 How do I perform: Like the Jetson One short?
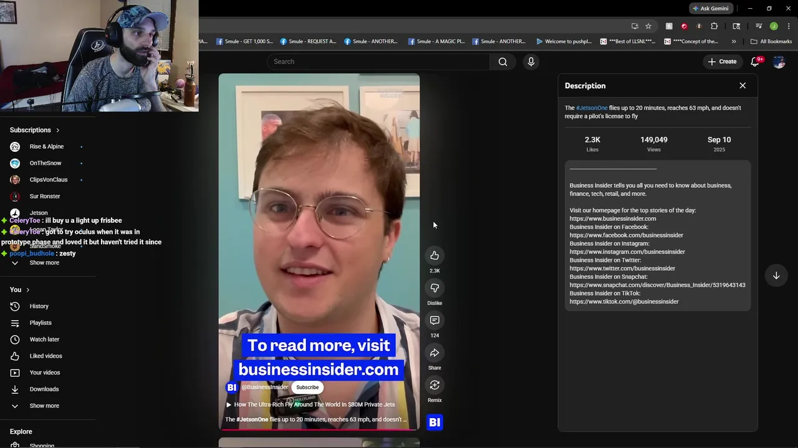pyautogui.click(x=435, y=256)
